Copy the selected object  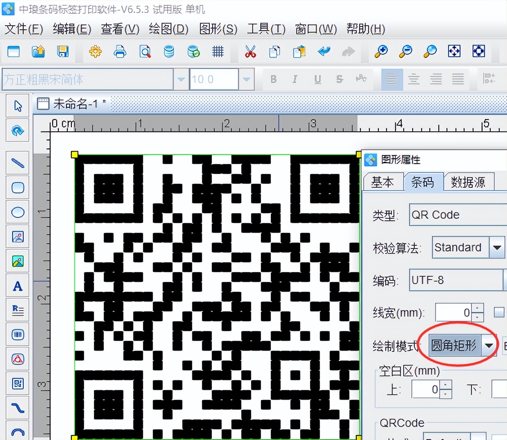275,51
